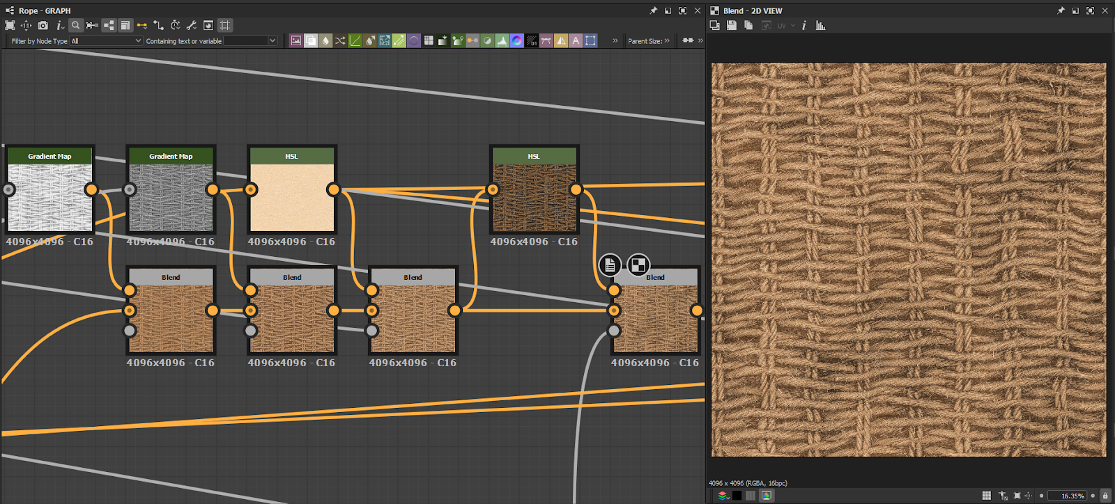Screen dimensions: 1115x504
Task: Toggle the checkerboard alpha icon above Blend node
Action: pyautogui.click(x=638, y=265)
